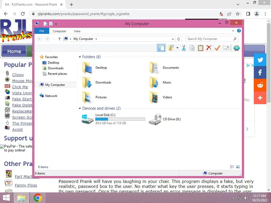Collapse the Folders (6) group
The height and width of the screenshot is (203, 271).
[x=80, y=57]
